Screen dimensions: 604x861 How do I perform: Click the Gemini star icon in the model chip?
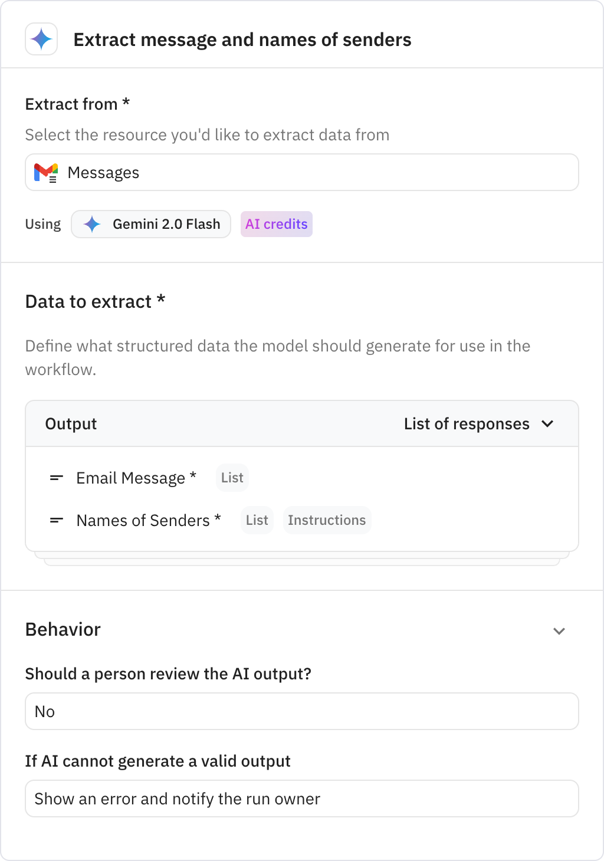(93, 224)
